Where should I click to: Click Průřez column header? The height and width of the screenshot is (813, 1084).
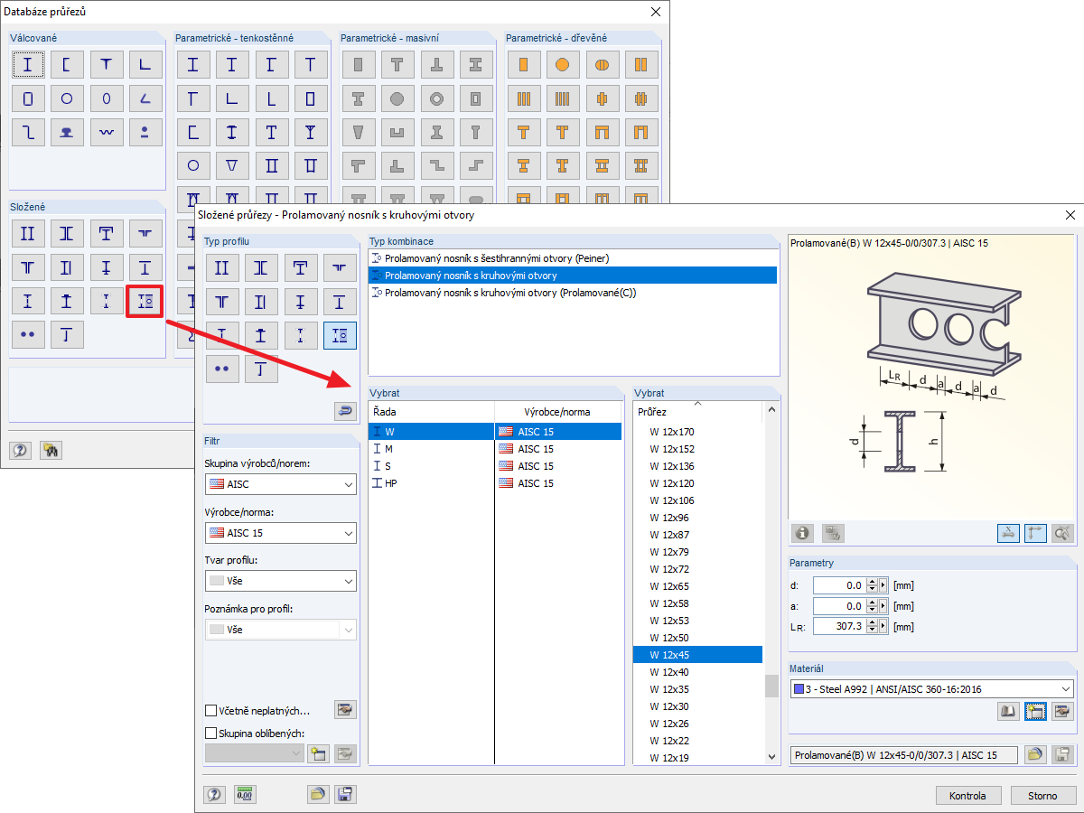pos(698,411)
